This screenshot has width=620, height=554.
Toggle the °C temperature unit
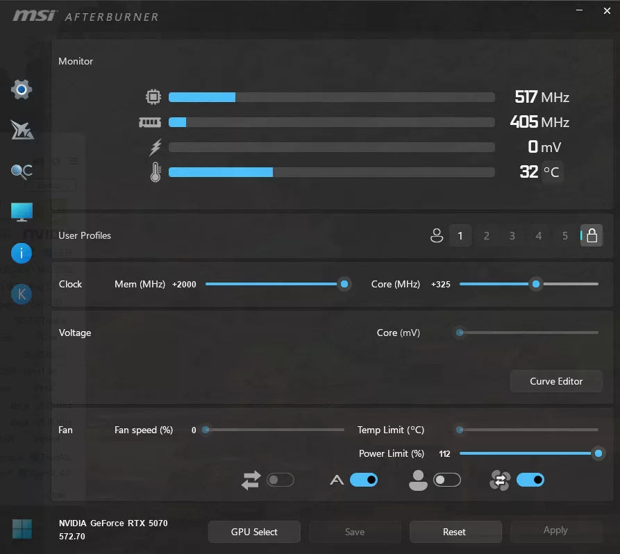coord(552,172)
